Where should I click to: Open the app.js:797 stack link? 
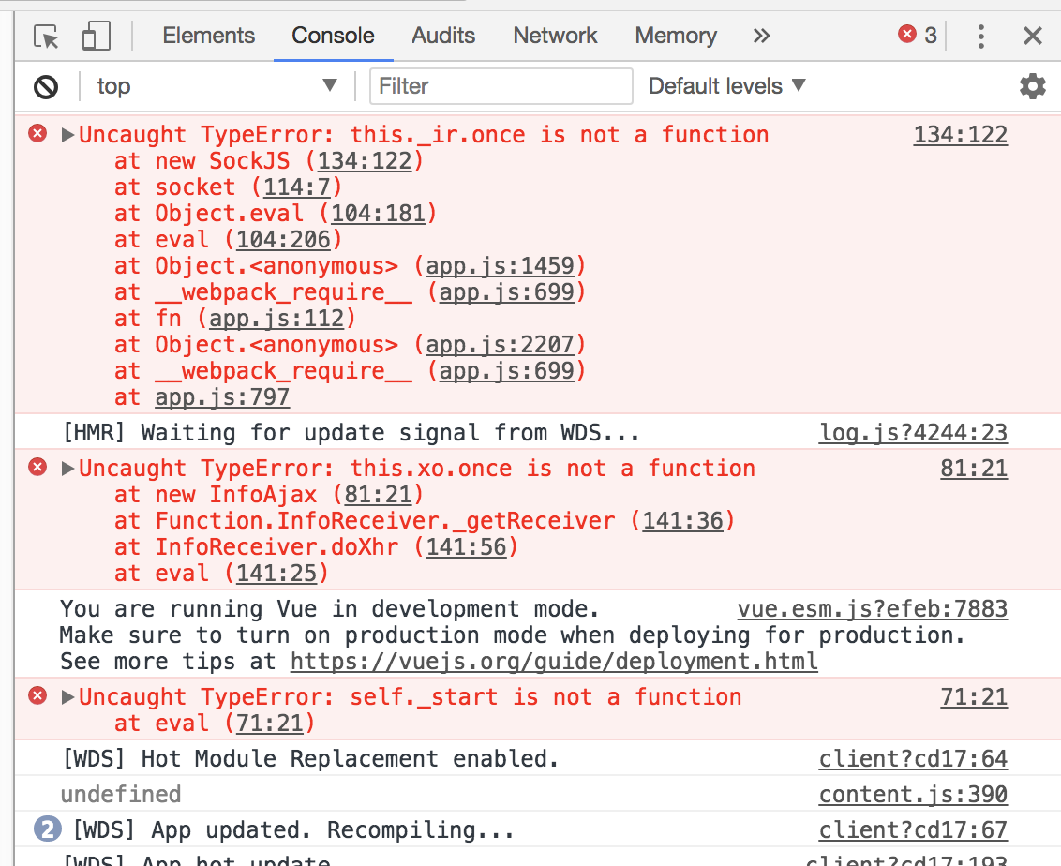click(x=222, y=397)
